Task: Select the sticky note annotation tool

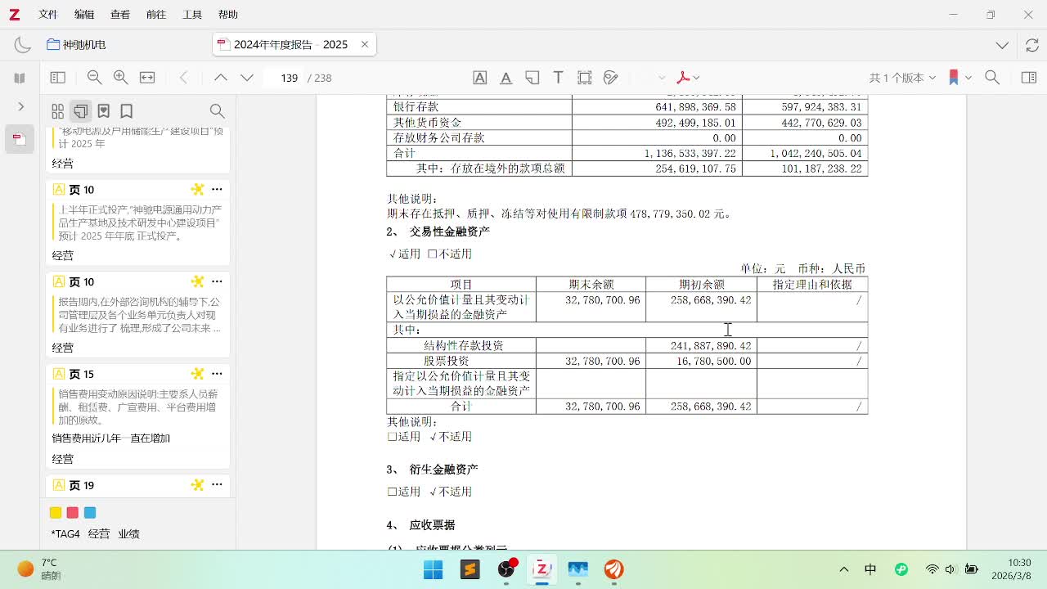Action: tap(532, 78)
